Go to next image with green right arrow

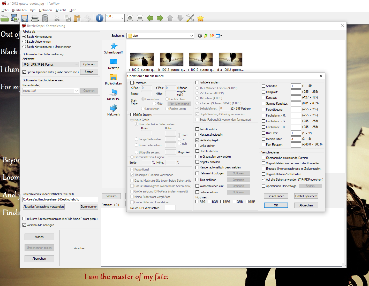[x=160, y=18]
